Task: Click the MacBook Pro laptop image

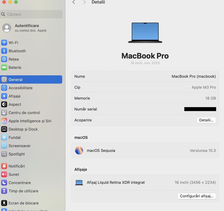Action: pos(145,33)
